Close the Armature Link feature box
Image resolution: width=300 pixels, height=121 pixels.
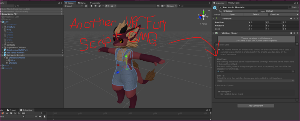pos(297,44)
